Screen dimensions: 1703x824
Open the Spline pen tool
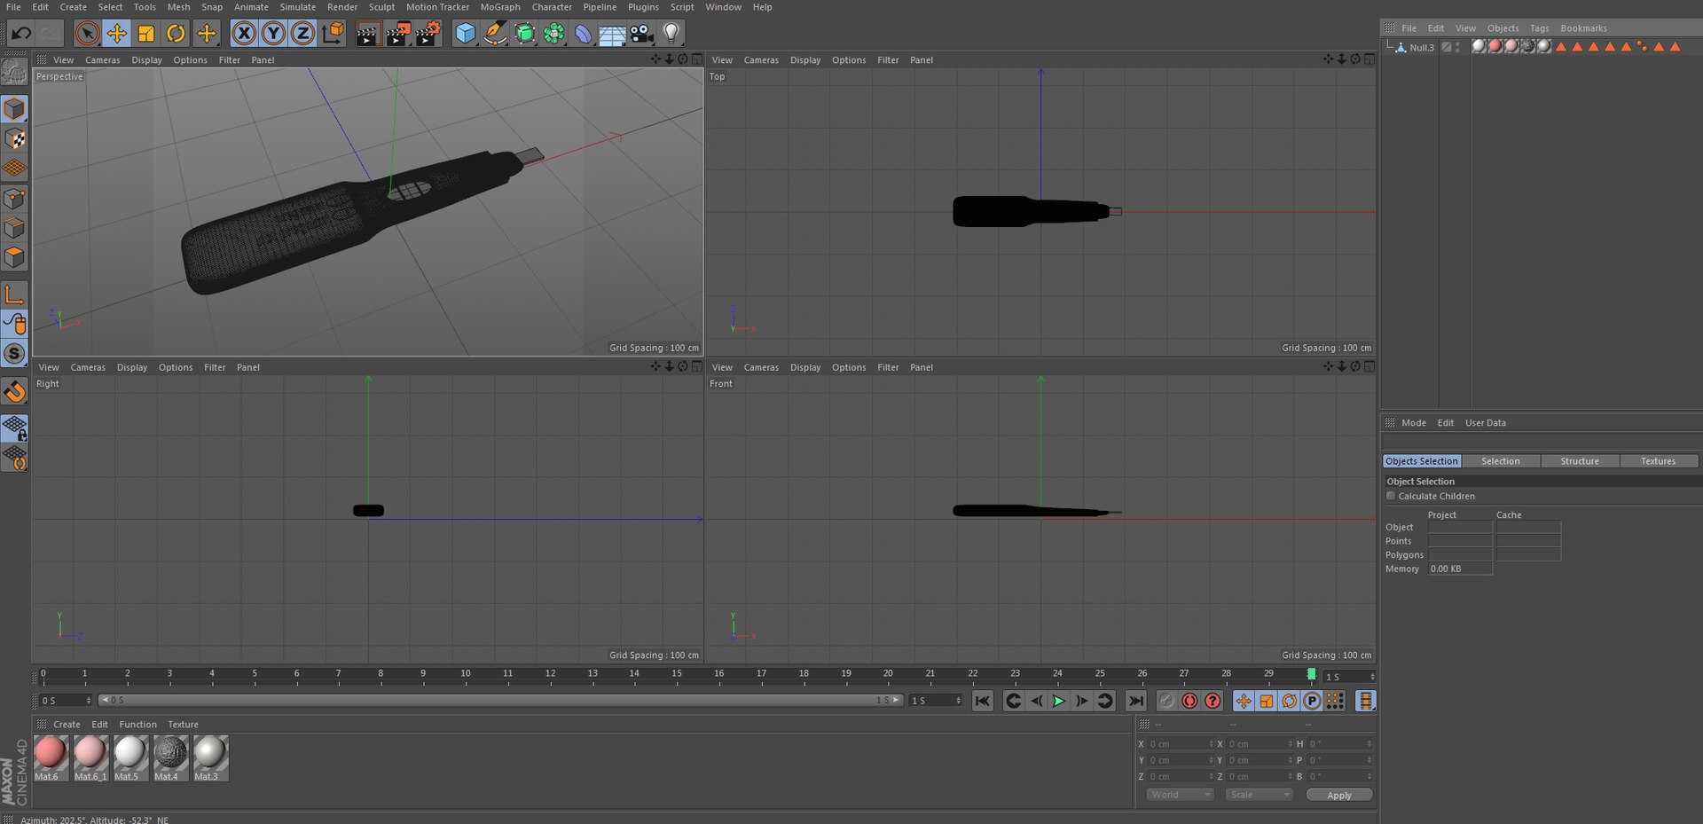click(x=495, y=34)
